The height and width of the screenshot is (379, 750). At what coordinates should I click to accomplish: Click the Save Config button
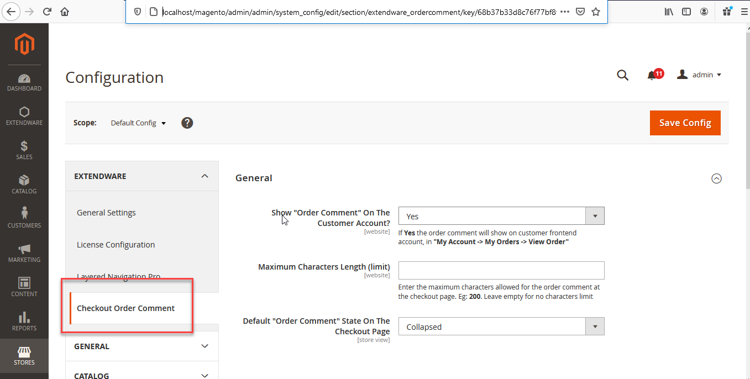pyautogui.click(x=685, y=123)
